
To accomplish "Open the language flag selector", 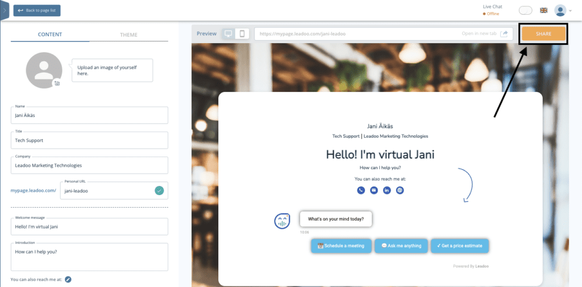I will [544, 10].
